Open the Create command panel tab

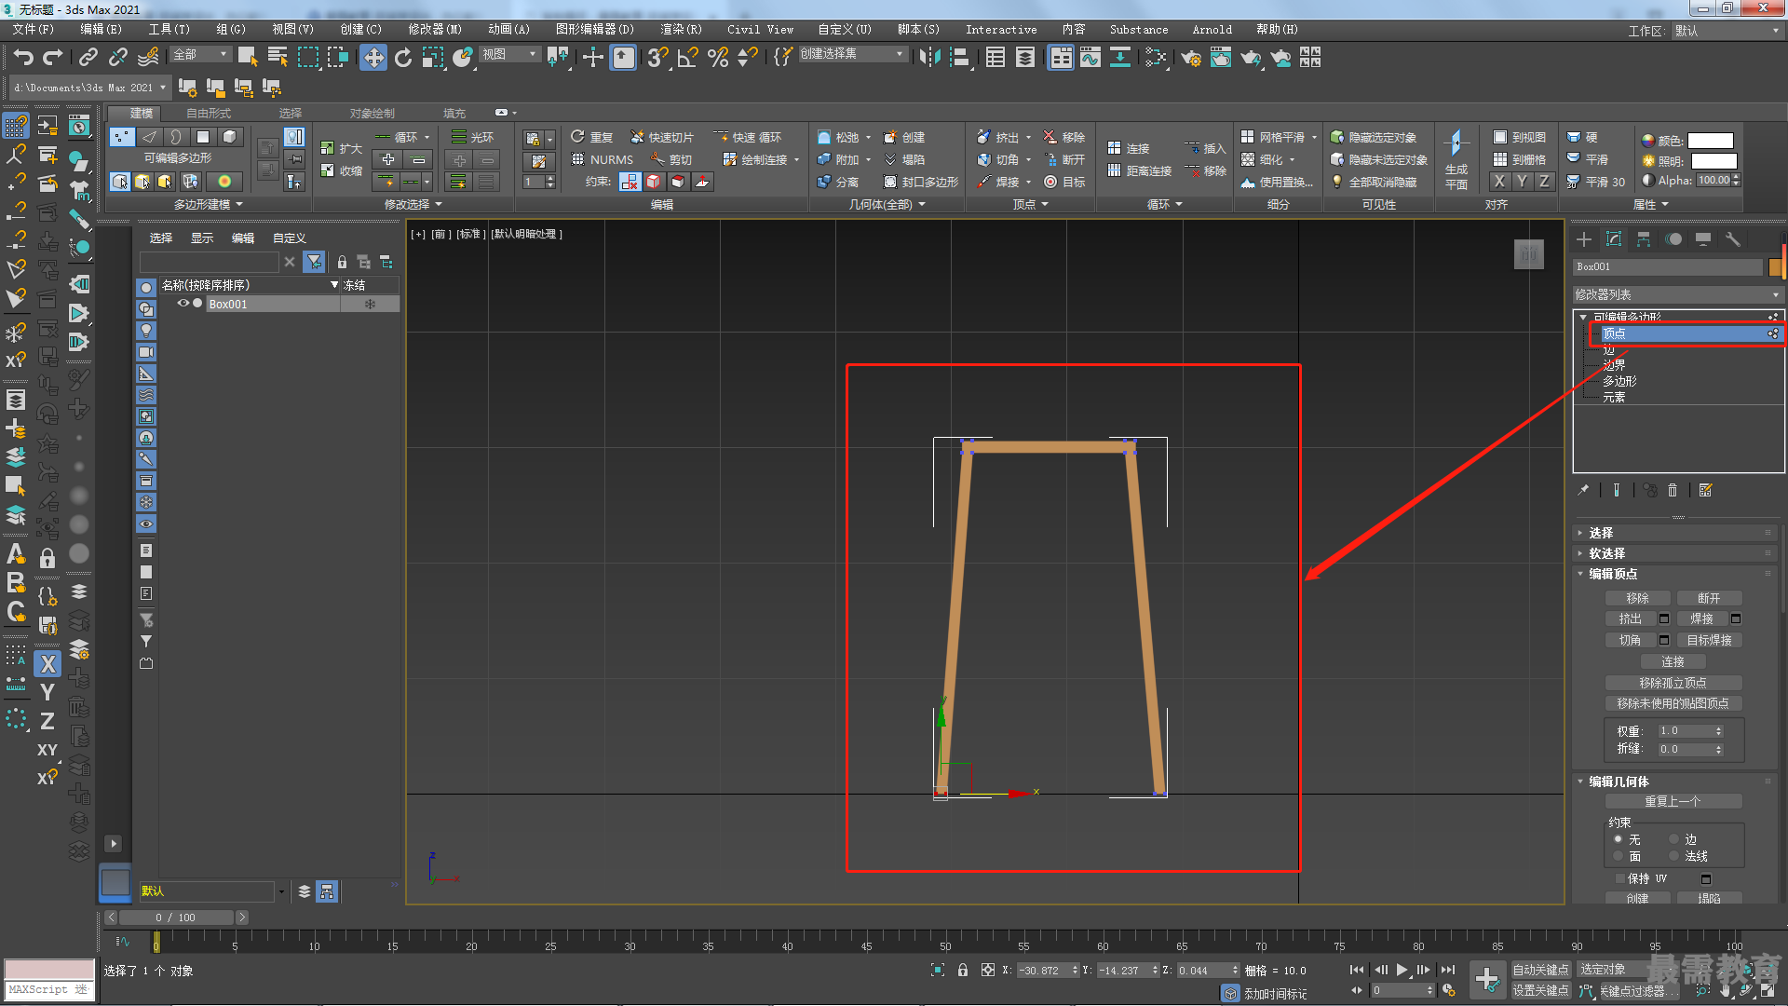pos(1584,239)
